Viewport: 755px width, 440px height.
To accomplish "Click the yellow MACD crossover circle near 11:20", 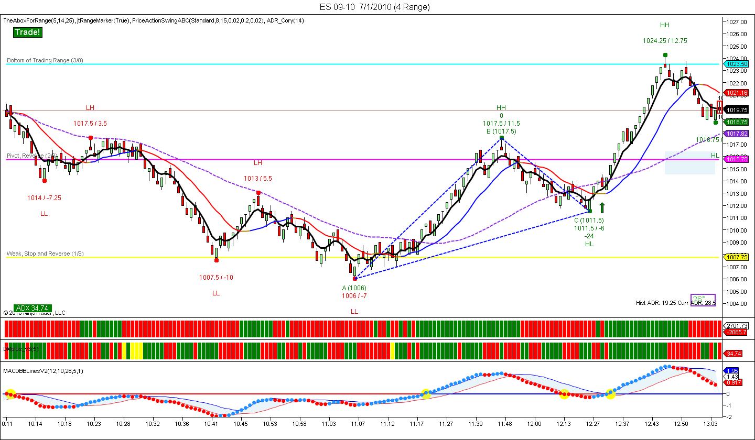I will tap(426, 394).
